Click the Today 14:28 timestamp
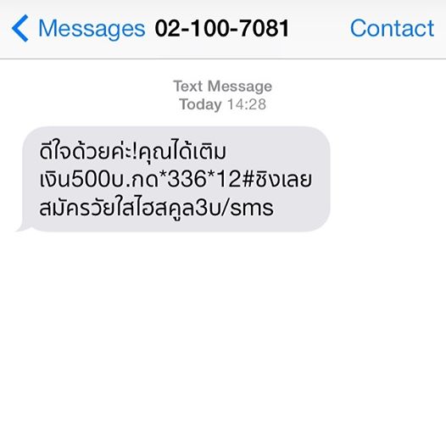 click(x=223, y=104)
